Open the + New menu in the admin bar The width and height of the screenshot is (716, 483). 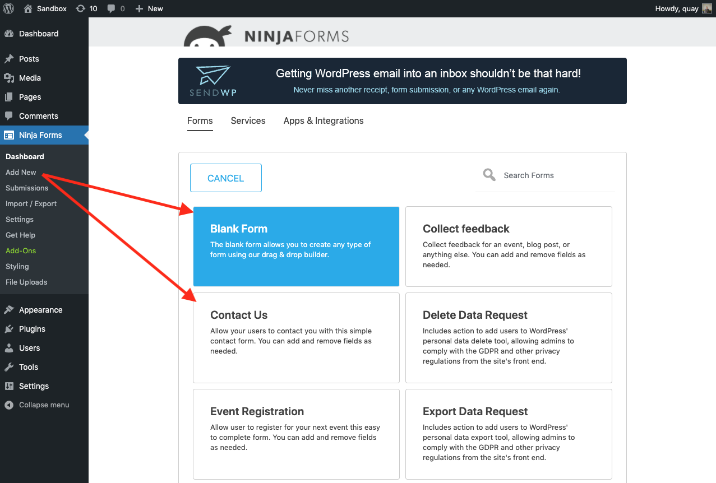[x=149, y=8]
